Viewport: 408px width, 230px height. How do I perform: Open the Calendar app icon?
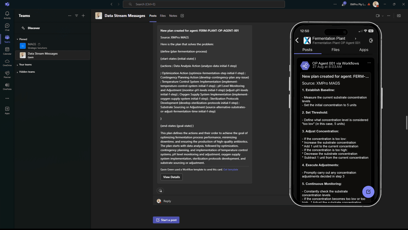click(x=7, y=51)
